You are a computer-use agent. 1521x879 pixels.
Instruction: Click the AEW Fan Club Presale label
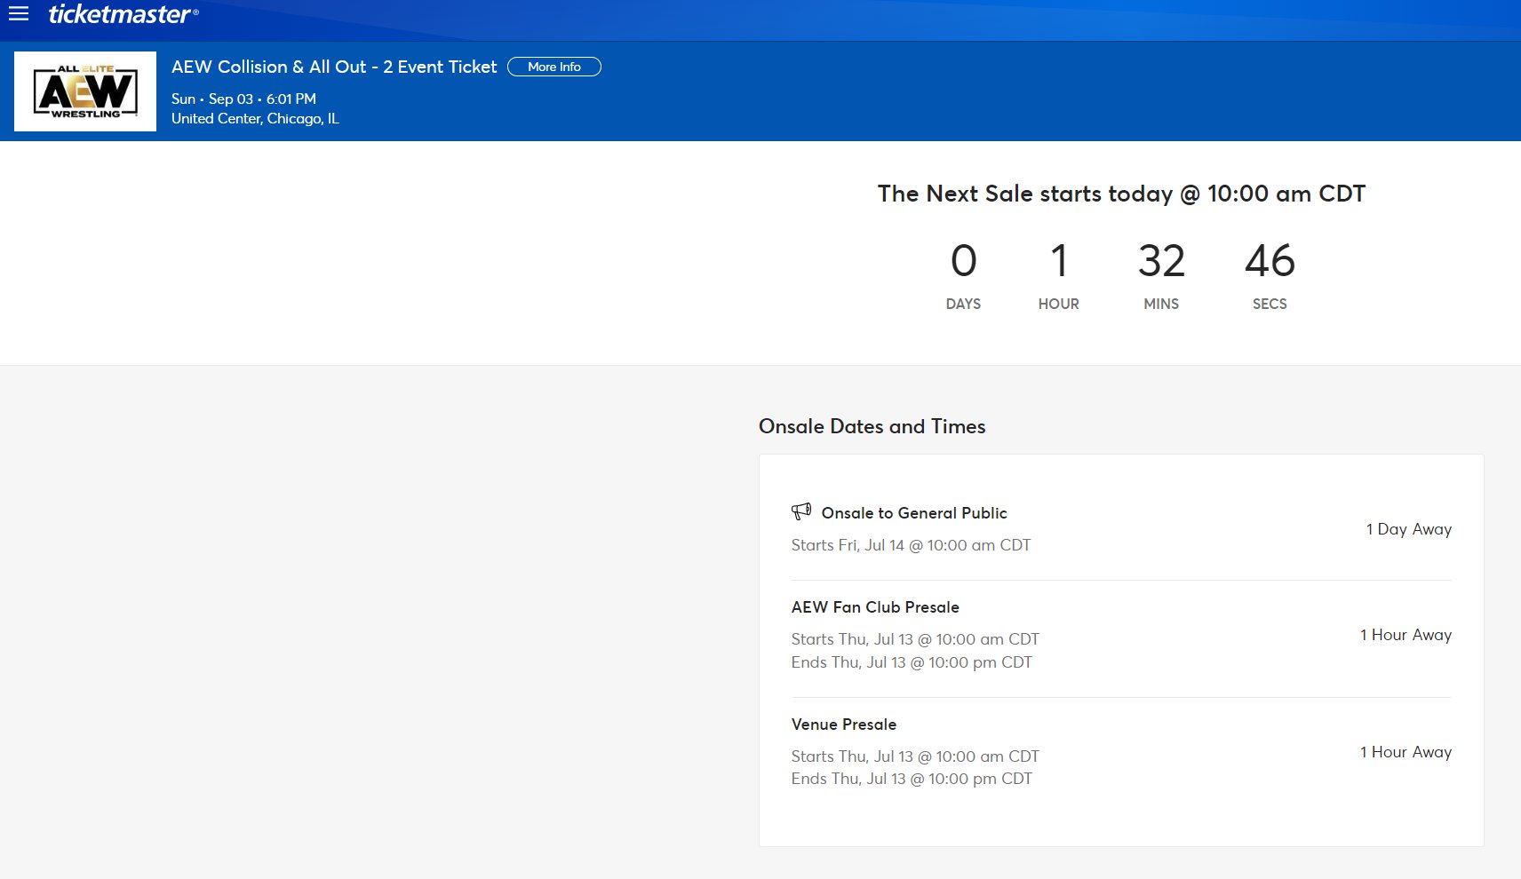[875, 607]
